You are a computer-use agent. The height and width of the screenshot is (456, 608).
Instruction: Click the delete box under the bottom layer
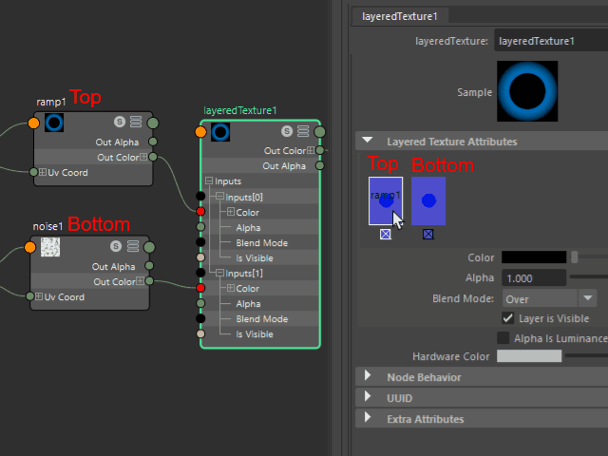pyautogui.click(x=428, y=234)
